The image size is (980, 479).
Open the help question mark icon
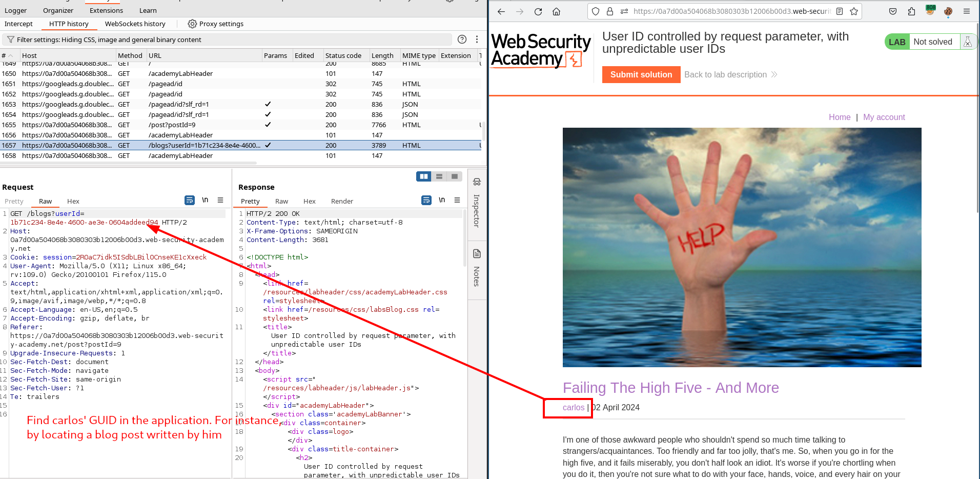462,39
